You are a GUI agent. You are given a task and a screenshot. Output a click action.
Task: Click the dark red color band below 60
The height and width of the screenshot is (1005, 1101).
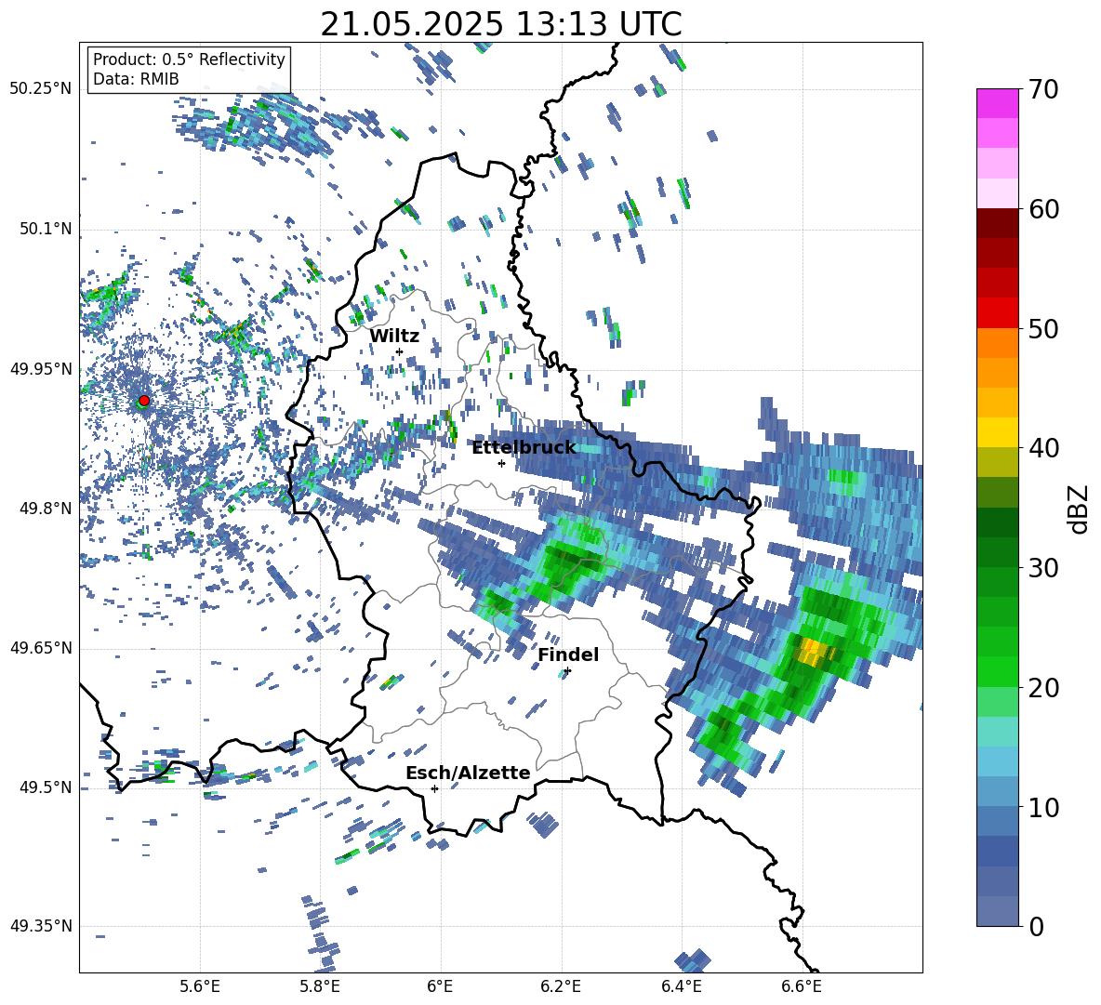click(x=997, y=224)
